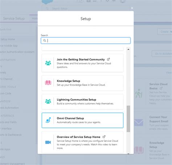
Task: Click the envelope icon for Support Email tile
Action: click(139, 122)
